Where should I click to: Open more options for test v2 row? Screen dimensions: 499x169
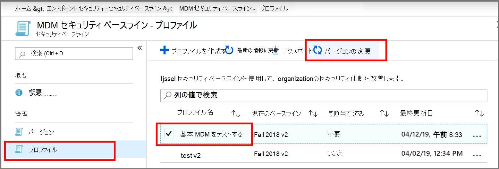coord(477,155)
